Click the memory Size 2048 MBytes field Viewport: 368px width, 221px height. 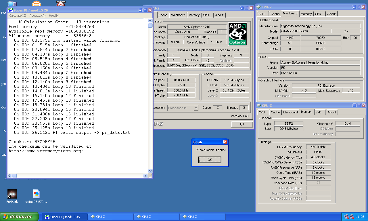[288, 129]
